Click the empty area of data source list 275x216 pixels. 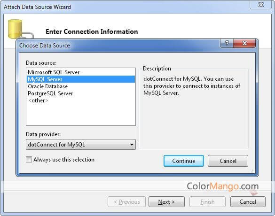pos(81,115)
